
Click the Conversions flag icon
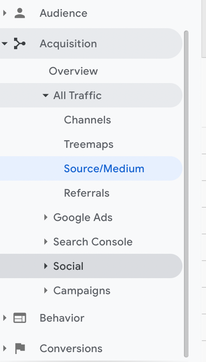[x=20, y=348]
